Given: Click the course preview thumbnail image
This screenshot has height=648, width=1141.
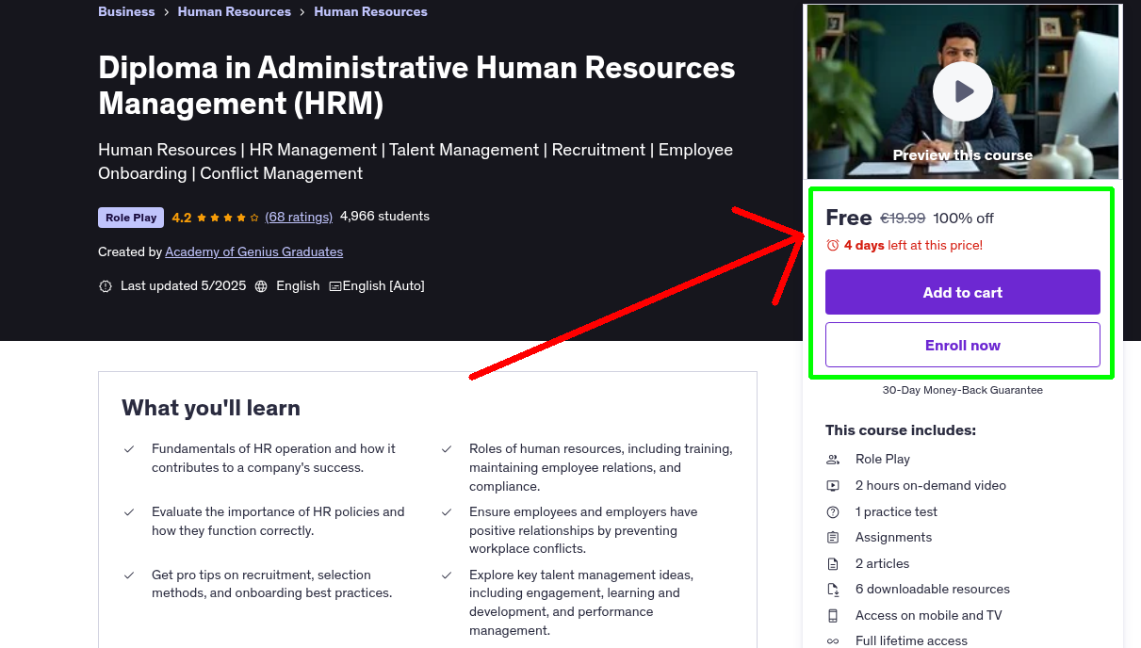Looking at the screenshot, I should [963, 91].
